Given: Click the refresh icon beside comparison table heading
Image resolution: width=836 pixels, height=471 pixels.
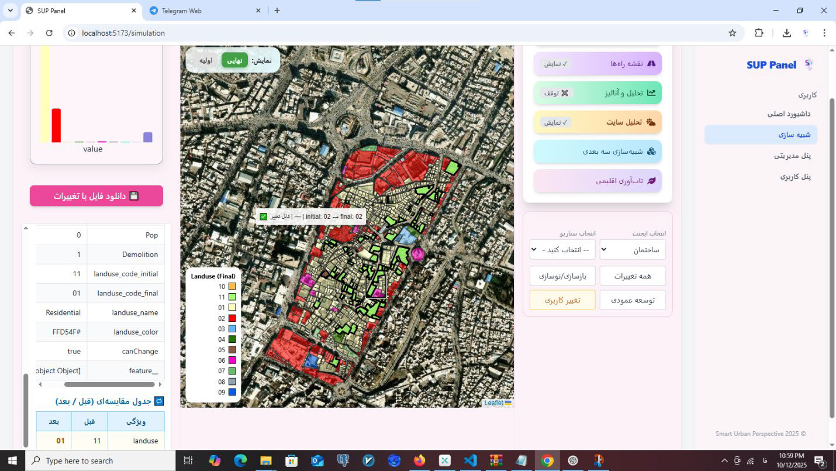Looking at the screenshot, I should 159,401.
